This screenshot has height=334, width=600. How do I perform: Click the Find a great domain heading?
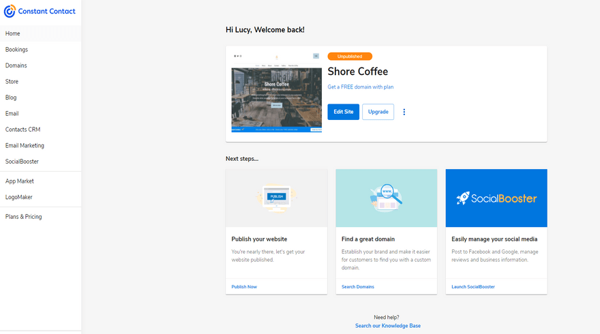tap(368, 239)
